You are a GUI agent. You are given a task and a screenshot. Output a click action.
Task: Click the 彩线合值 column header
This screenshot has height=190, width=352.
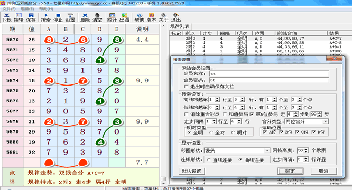click(301, 33)
